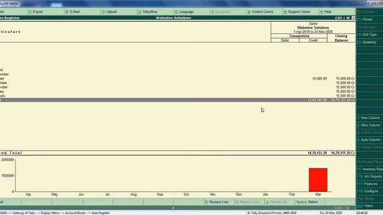Add a New Column from side panel
This screenshot has height=215, width=383.
[370, 118]
